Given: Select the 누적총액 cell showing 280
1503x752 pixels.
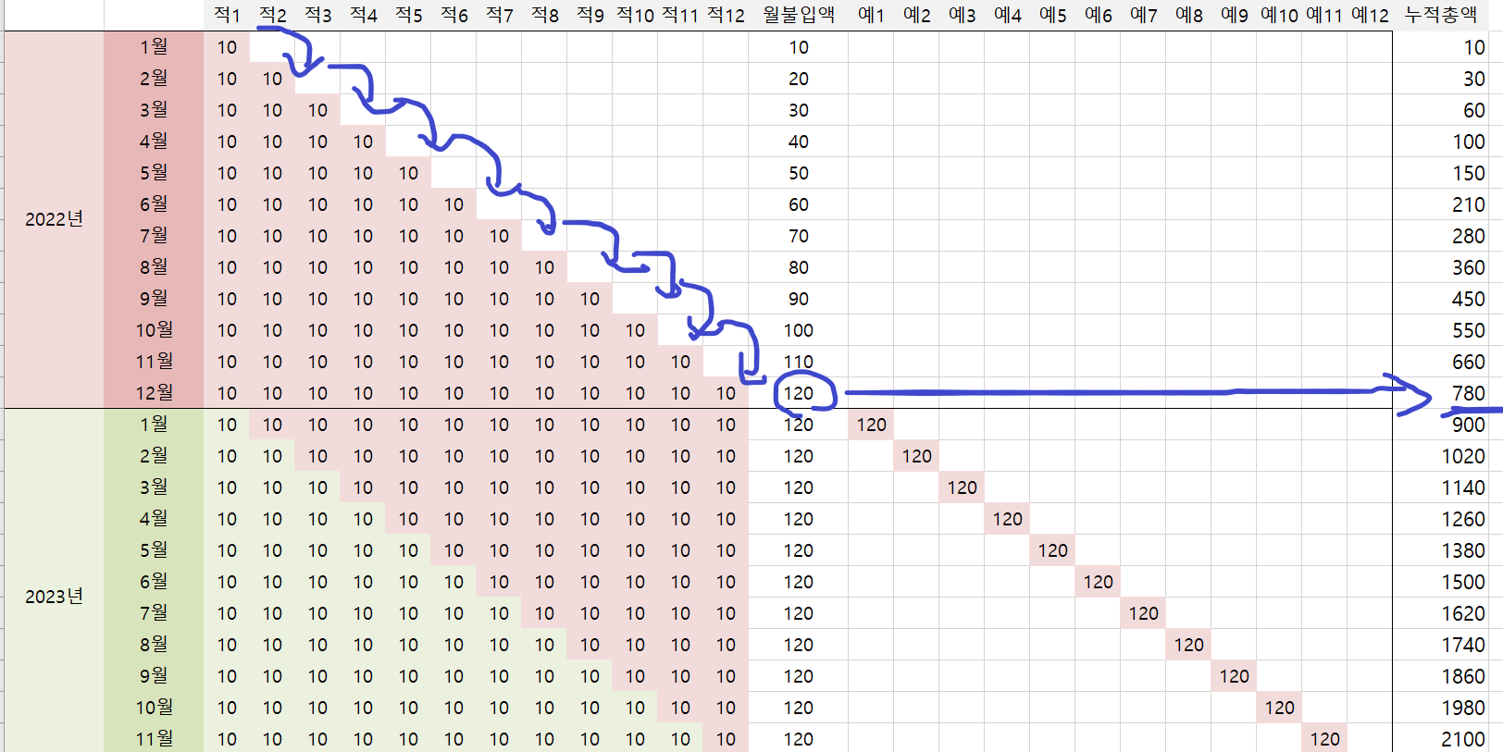Looking at the screenshot, I should coord(1441,236).
